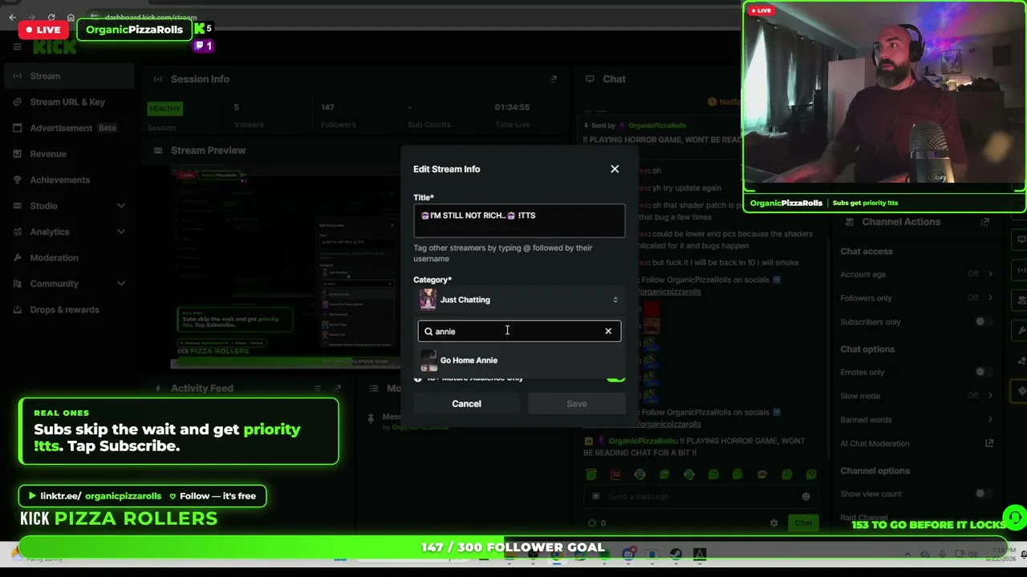Open the Banned words setting
Image resolution: width=1027 pixels, height=577 pixels.
tap(917, 420)
